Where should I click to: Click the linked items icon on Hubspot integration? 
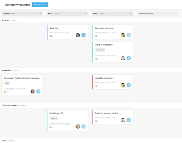(96, 59)
